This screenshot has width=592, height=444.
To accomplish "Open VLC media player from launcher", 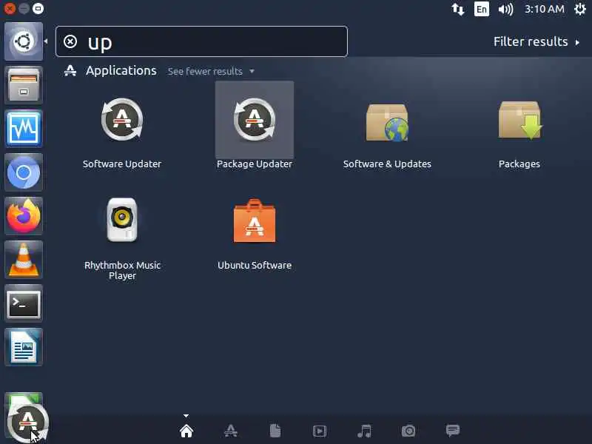I will [24, 260].
